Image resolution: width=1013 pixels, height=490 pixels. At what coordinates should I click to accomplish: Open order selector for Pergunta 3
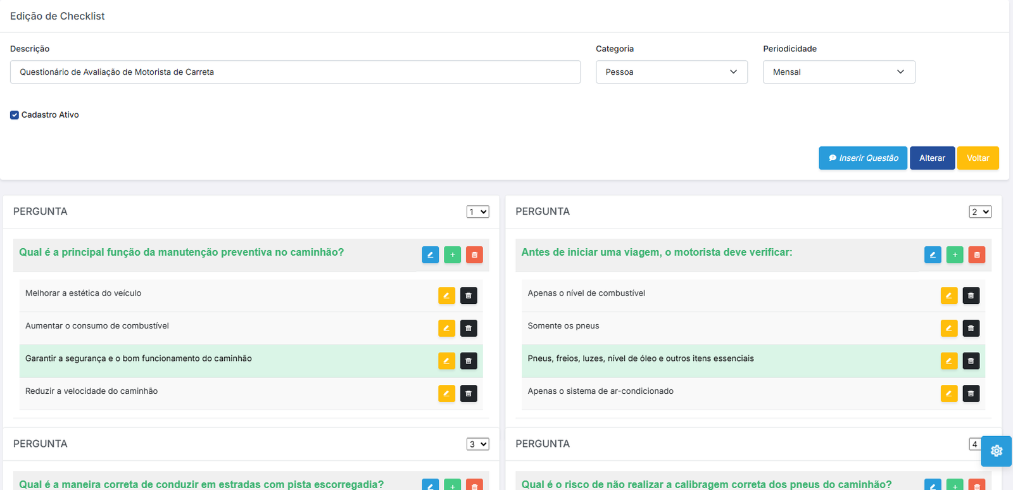click(477, 444)
